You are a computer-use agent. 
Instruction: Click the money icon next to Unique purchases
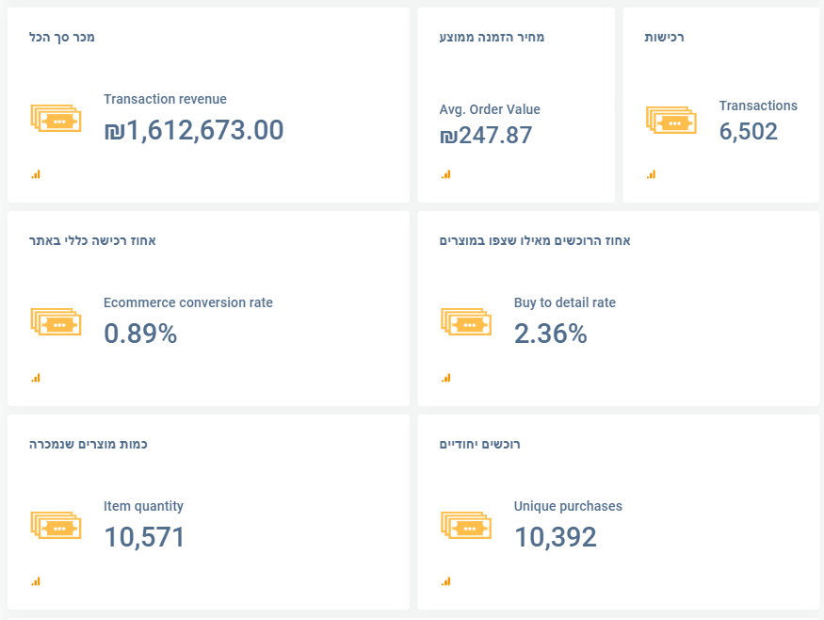466,526
